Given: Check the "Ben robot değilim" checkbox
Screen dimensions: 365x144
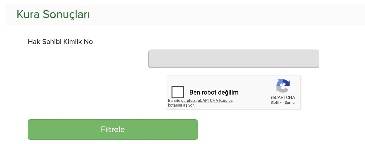Looking at the screenshot, I should click(x=178, y=92).
